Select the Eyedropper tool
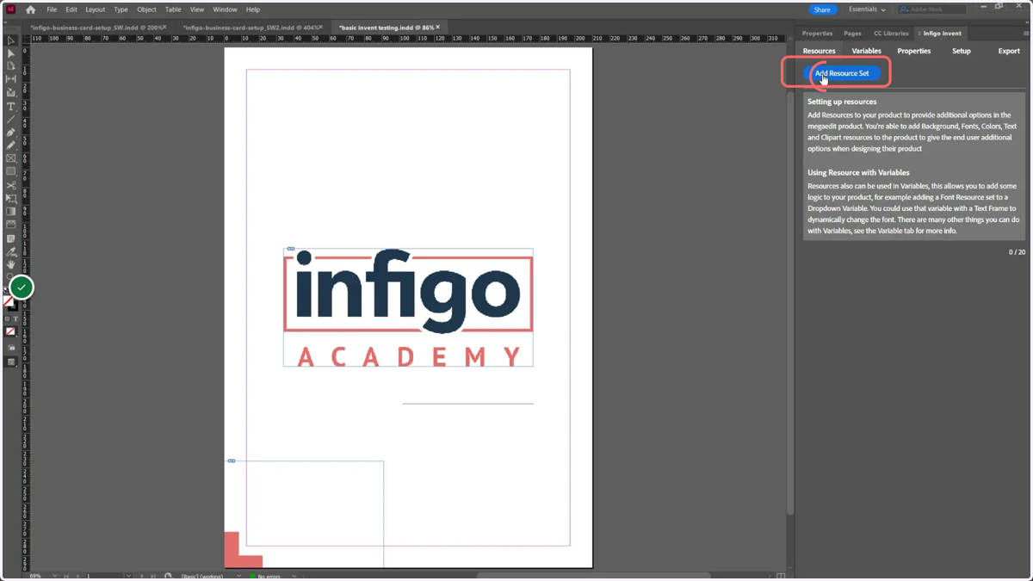The image size is (1033, 581). pos(11,252)
